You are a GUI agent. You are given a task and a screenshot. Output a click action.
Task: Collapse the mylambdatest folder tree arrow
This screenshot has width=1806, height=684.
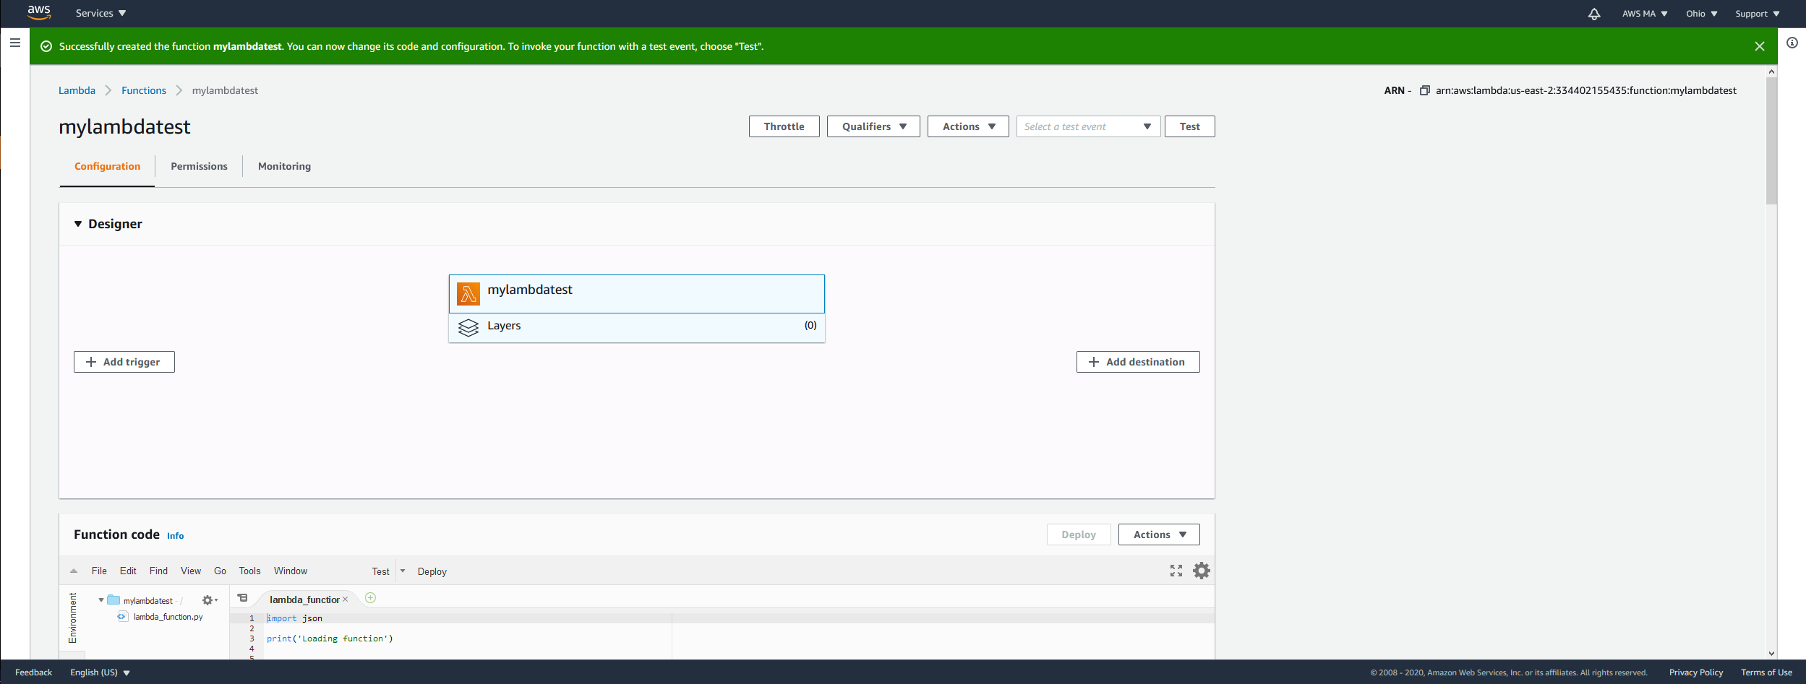pos(101,600)
